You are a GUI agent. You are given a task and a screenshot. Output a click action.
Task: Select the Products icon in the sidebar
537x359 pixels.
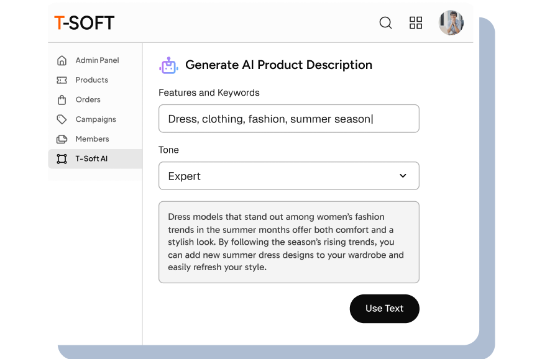click(x=62, y=80)
